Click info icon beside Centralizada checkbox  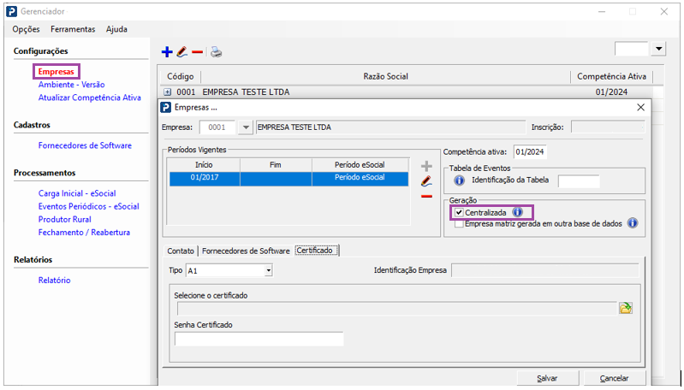tap(517, 212)
